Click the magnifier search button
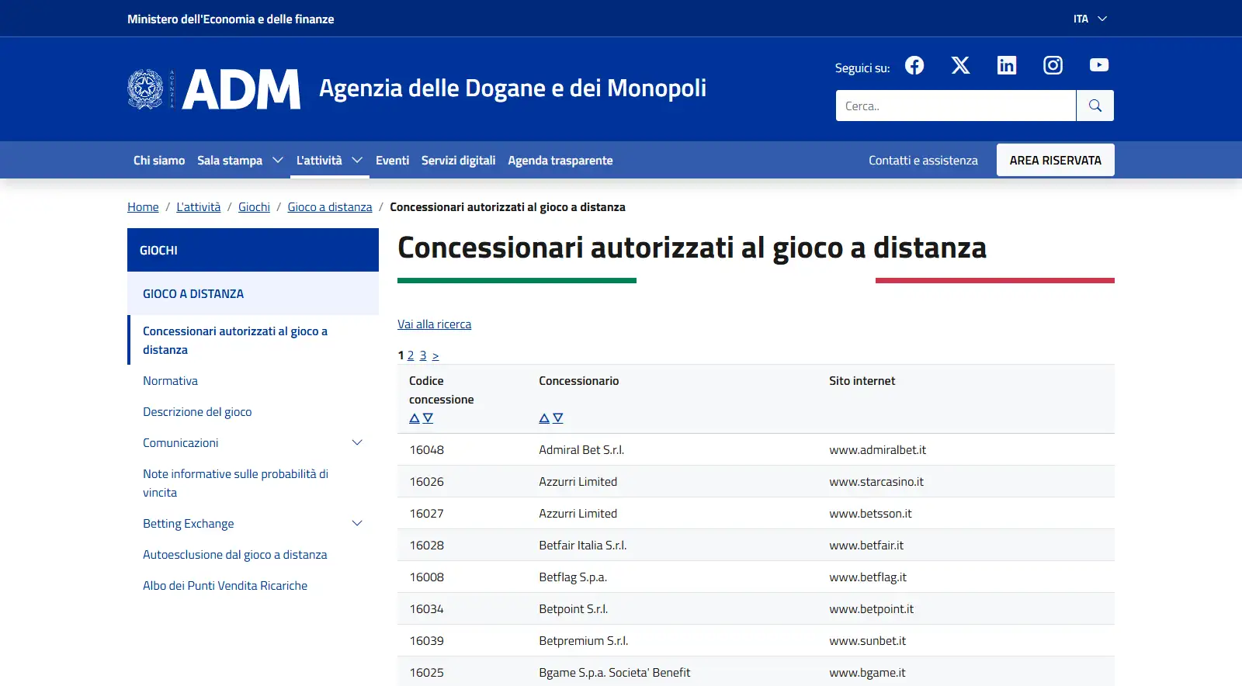The height and width of the screenshot is (686, 1242). pyautogui.click(x=1095, y=106)
